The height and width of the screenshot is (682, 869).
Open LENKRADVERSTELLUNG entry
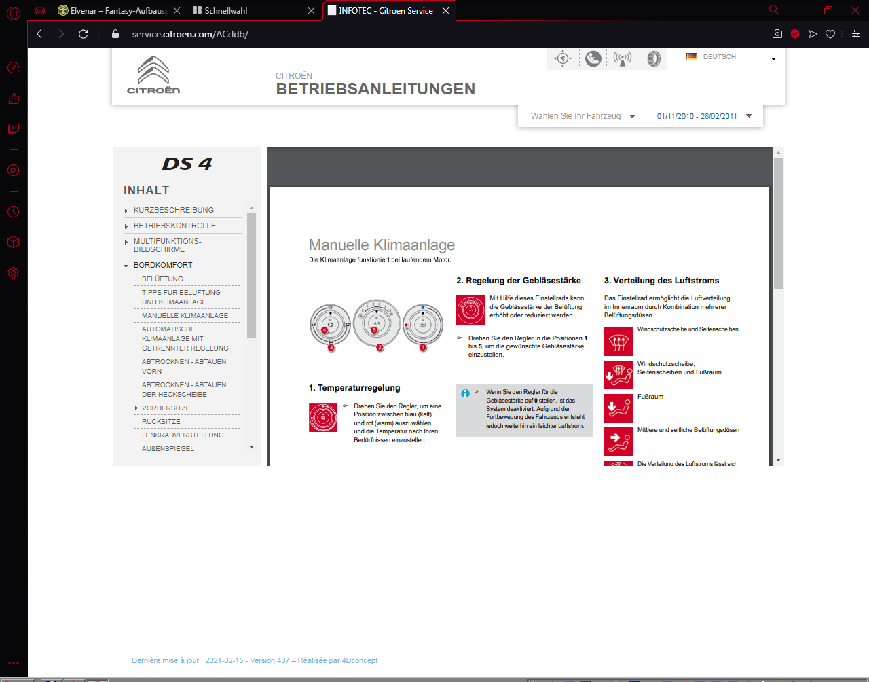tap(183, 435)
